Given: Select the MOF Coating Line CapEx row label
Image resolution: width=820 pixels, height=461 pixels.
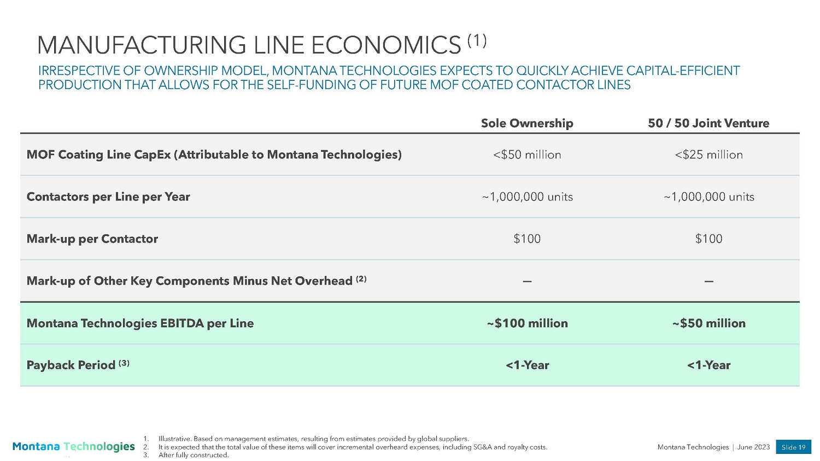Looking at the screenshot, I should (214, 155).
